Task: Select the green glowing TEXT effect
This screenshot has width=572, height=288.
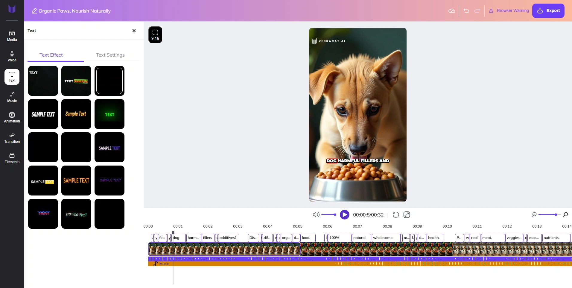Action: click(109, 114)
